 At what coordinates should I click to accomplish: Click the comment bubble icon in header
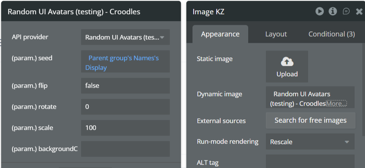point(346,11)
